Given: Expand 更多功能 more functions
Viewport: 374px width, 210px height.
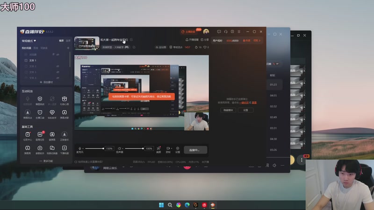Looking at the screenshot, I should click(46, 161).
